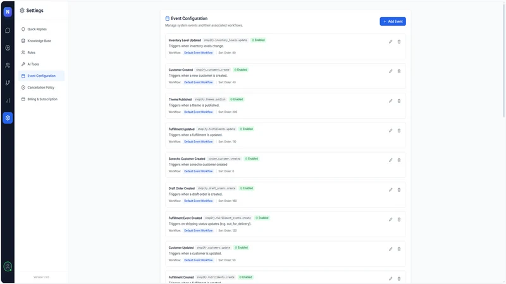Edit the Customer Updated event

[390, 249]
